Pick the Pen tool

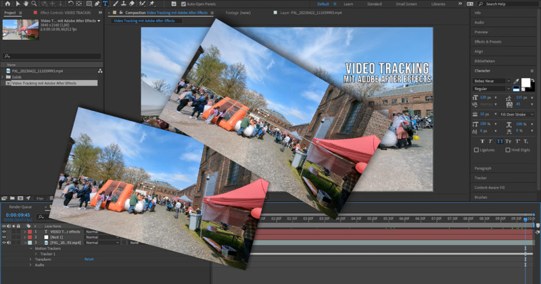(97, 3)
